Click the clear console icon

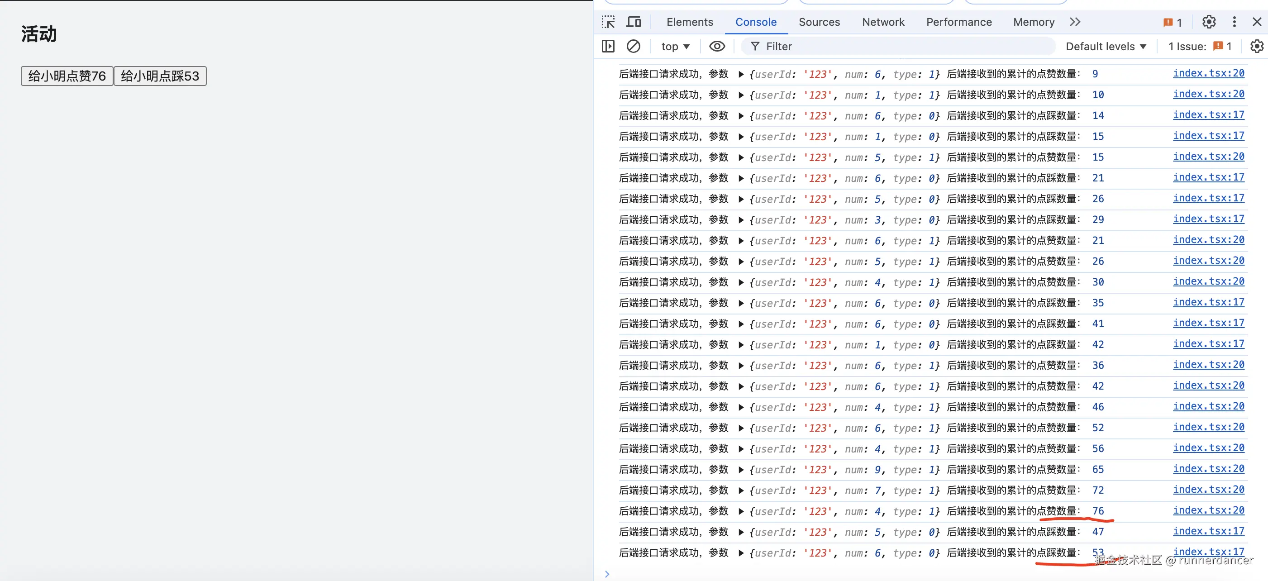click(x=634, y=46)
